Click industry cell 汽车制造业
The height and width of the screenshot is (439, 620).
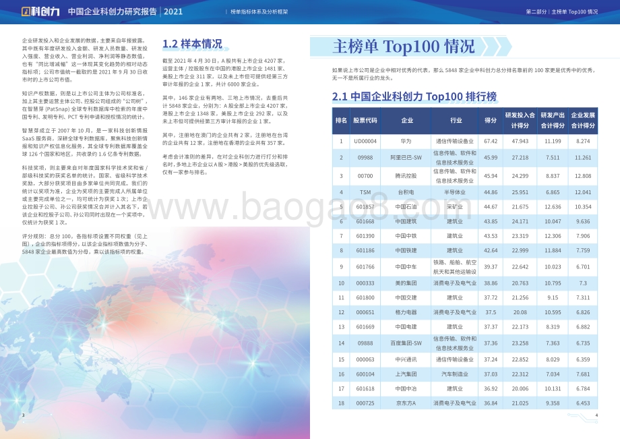455,374
